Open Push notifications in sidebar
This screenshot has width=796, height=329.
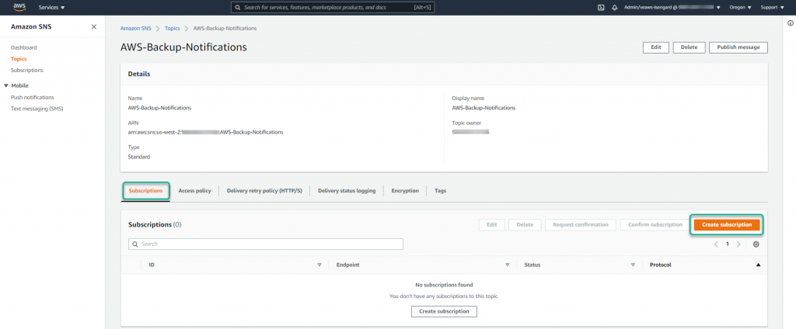(x=33, y=97)
